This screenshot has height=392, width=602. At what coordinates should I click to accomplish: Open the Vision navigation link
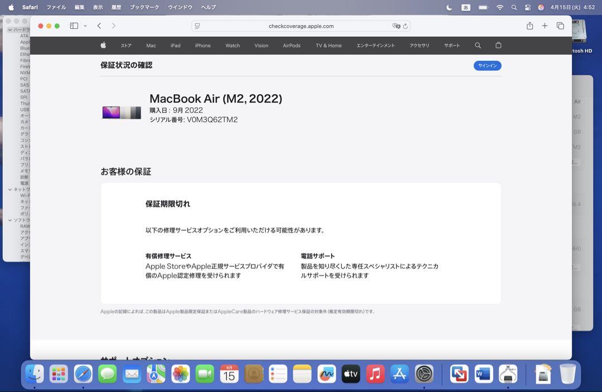[261, 45]
